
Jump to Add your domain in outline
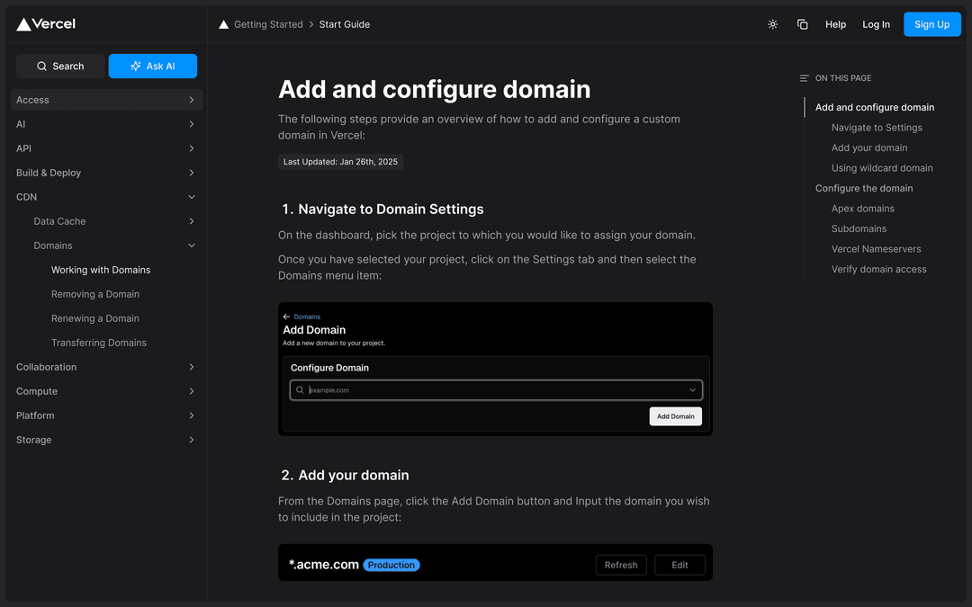click(869, 147)
